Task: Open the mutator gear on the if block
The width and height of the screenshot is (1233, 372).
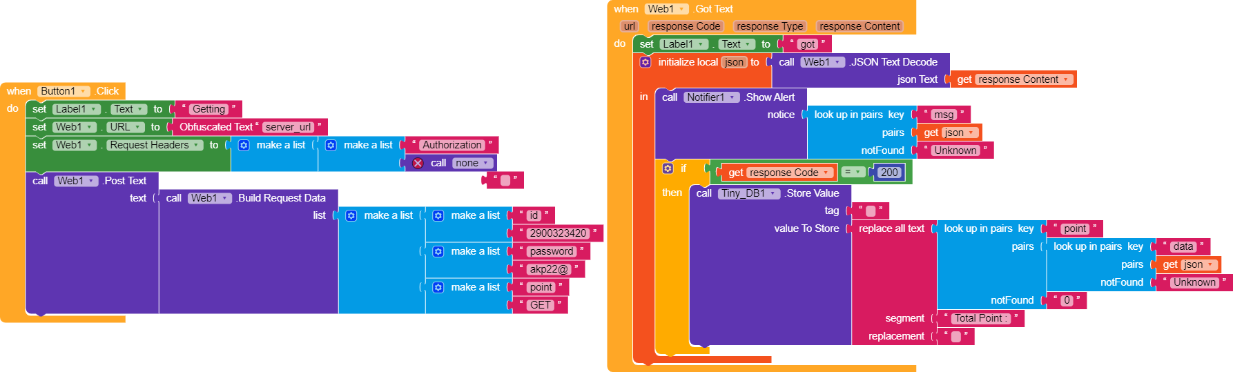Action: coord(668,168)
